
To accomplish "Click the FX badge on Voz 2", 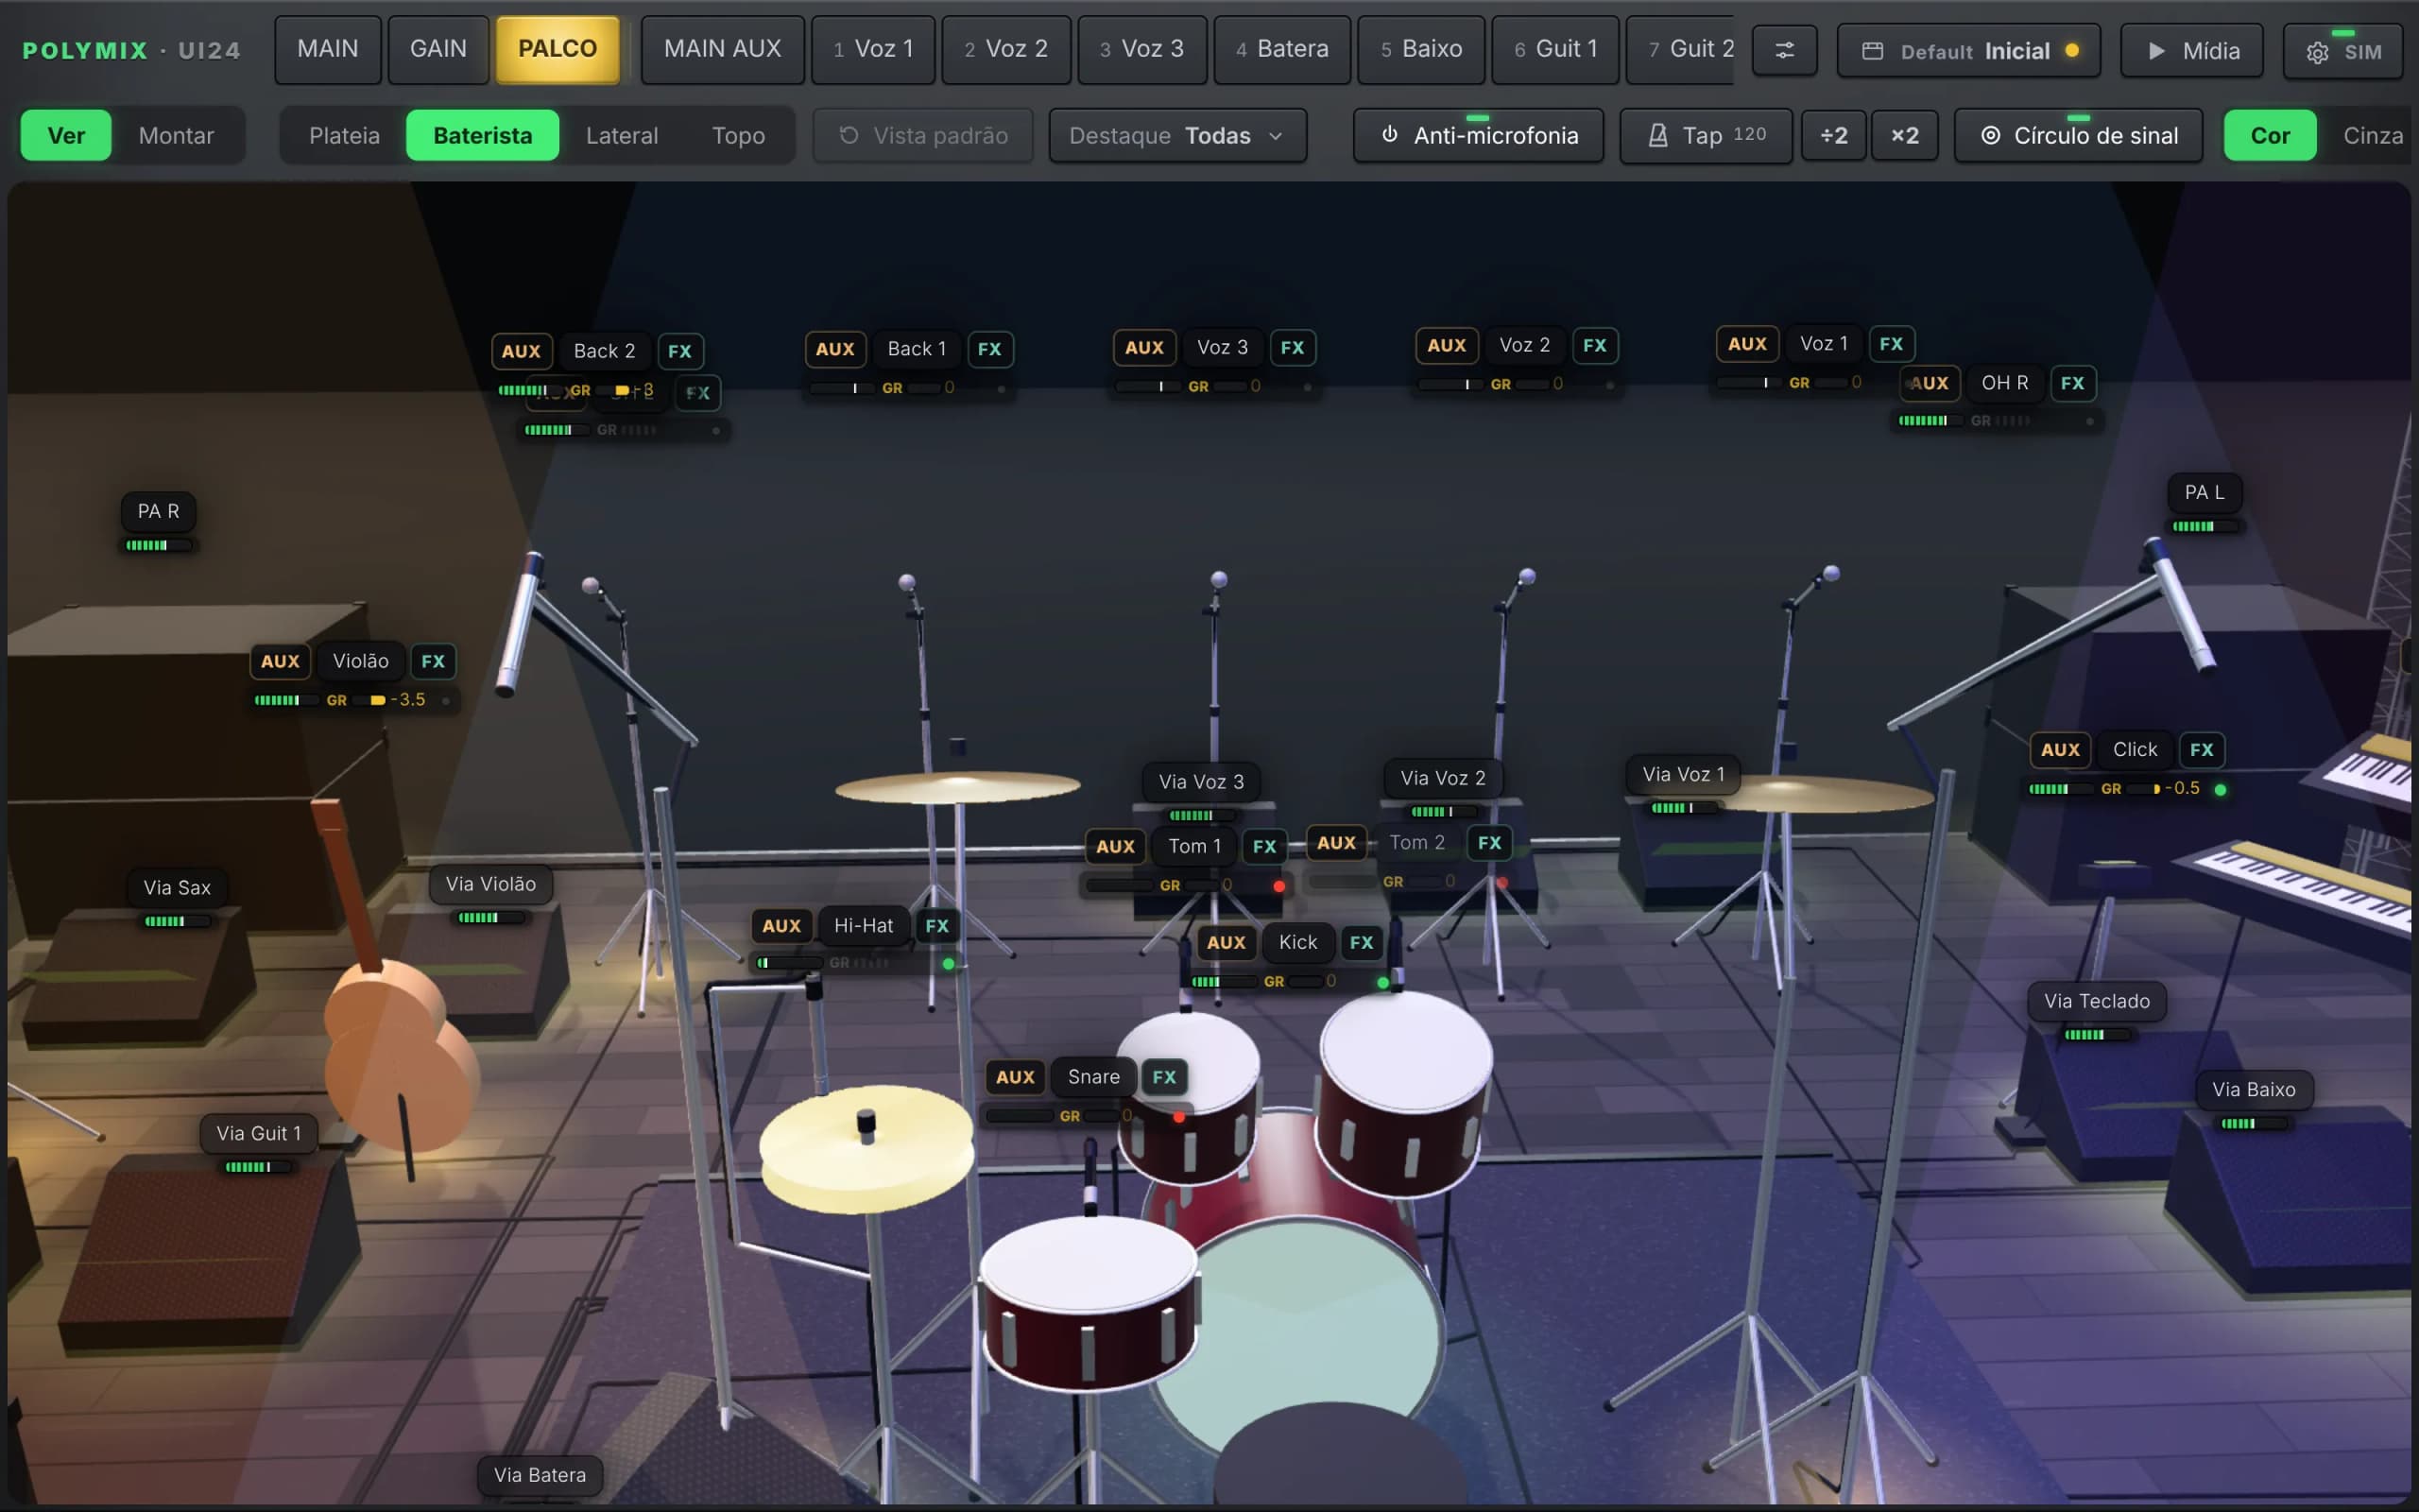I will 1594,345.
